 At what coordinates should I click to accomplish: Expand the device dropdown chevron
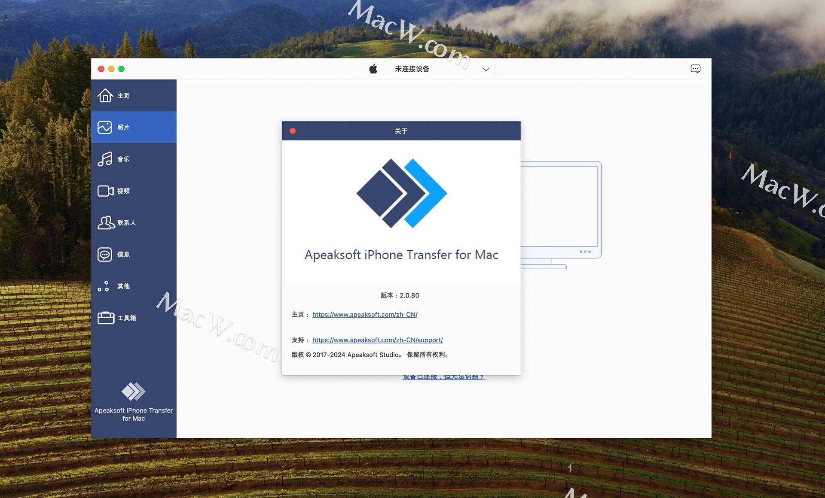coord(486,69)
